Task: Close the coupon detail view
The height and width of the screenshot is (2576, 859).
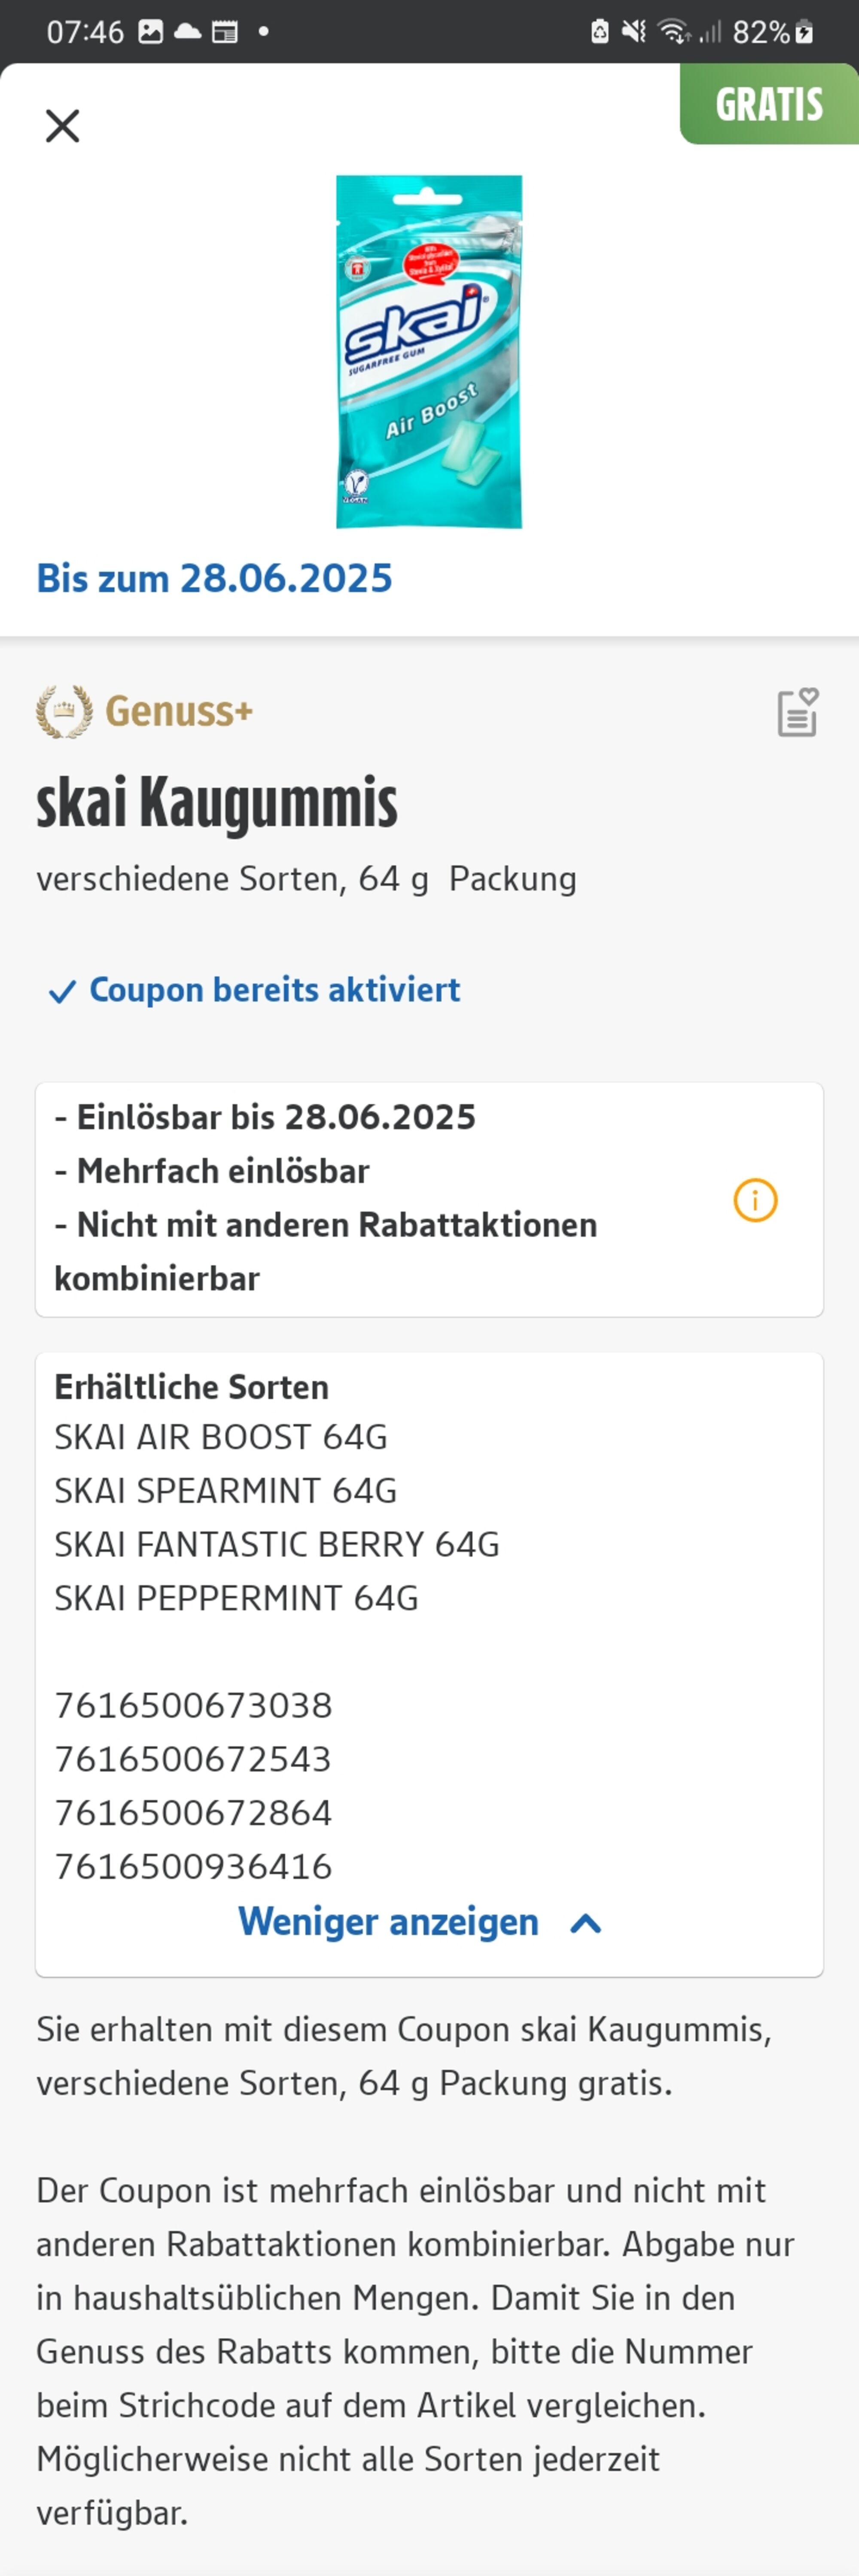Action: pyautogui.click(x=62, y=126)
